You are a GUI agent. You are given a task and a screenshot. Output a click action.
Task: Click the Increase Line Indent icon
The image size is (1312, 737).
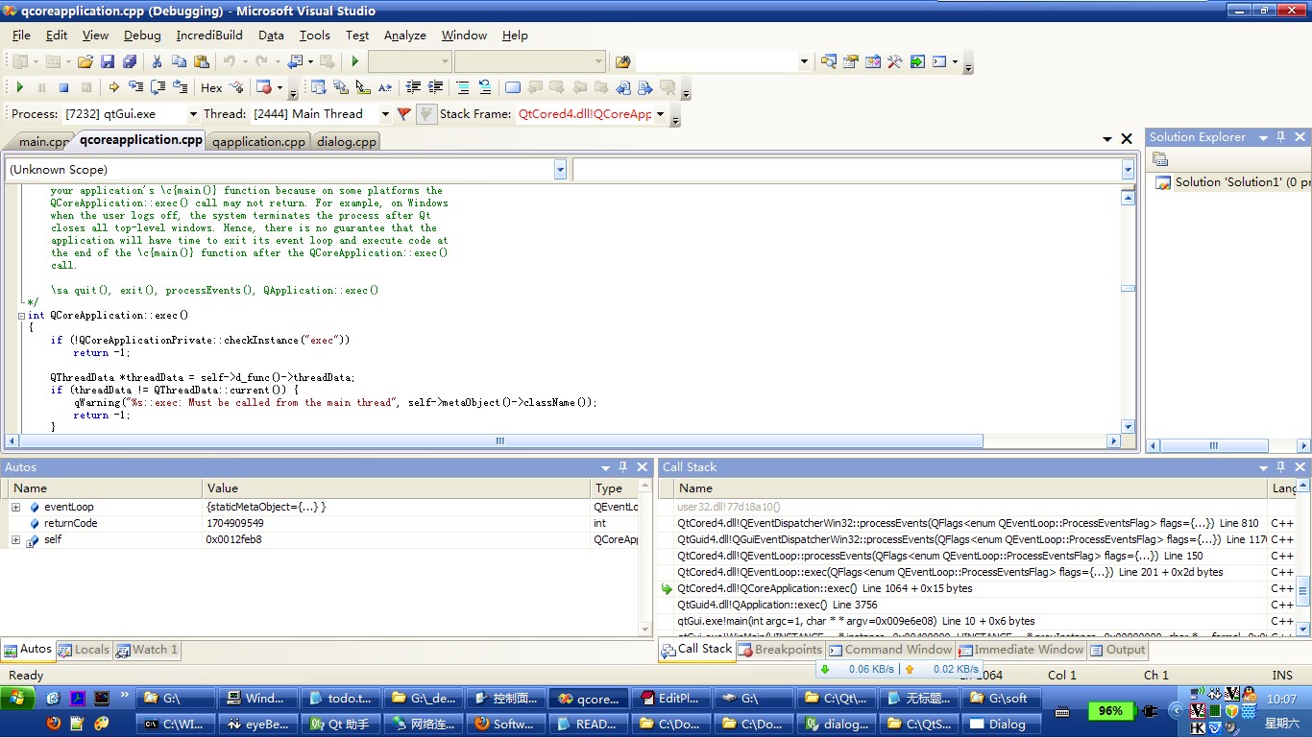pyautogui.click(x=435, y=87)
